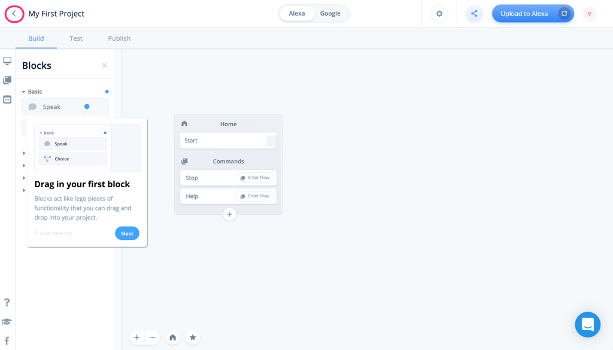The height and width of the screenshot is (350, 613).
Task: Open the Publish tab
Action: pyautogui.click(x=119, y=38)
